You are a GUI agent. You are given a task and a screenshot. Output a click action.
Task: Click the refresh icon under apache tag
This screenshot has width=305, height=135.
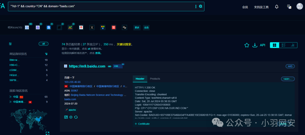point(76,117)
